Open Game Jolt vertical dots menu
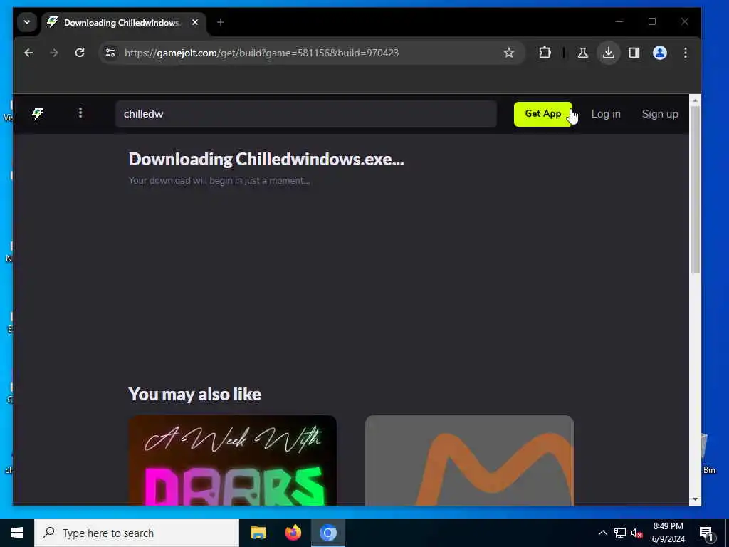The height and width of the screenshot is (547, 729). click(80, 113)
